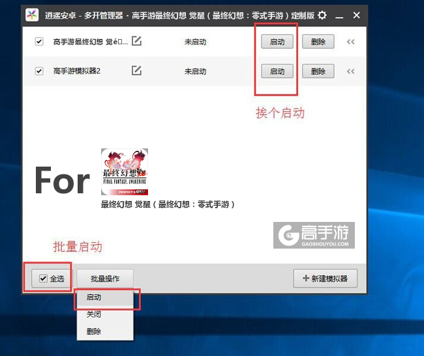Image resolution: width=424 pixels, height=356 pixels.
Task: Edit name of 高手游最终幻想 emulator
Action: tap(136, 41)
